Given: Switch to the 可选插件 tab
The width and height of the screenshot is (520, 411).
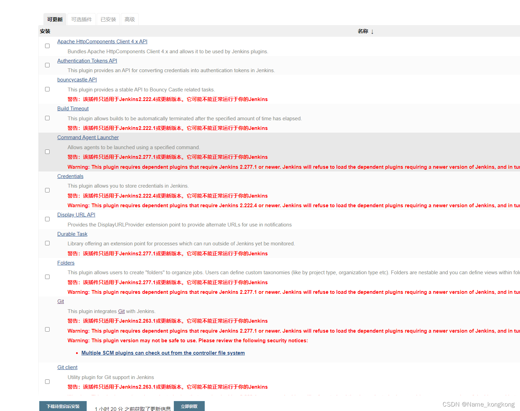Looking at the screenshot, I should coord(81,19).
